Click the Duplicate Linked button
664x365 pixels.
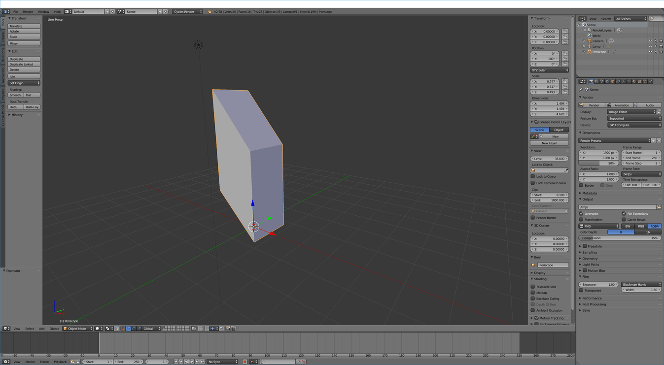point(24,65)
